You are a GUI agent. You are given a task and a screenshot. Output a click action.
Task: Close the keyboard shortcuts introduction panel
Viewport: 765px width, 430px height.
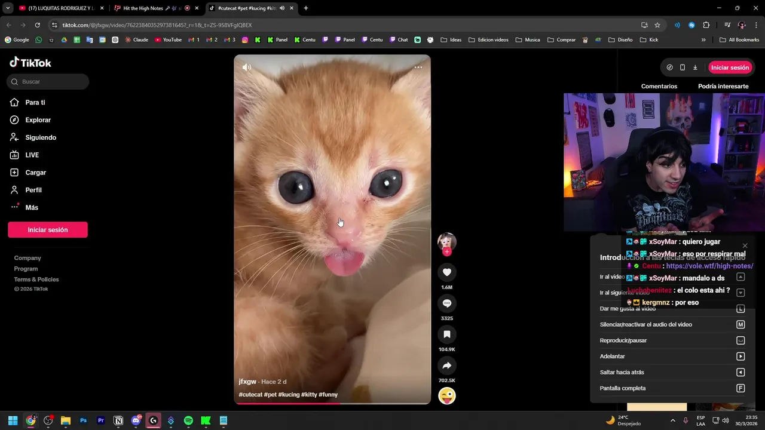745,246
